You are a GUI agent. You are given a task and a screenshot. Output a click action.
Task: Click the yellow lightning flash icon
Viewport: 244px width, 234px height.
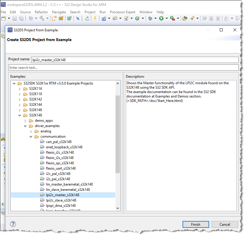pos(95,18)
